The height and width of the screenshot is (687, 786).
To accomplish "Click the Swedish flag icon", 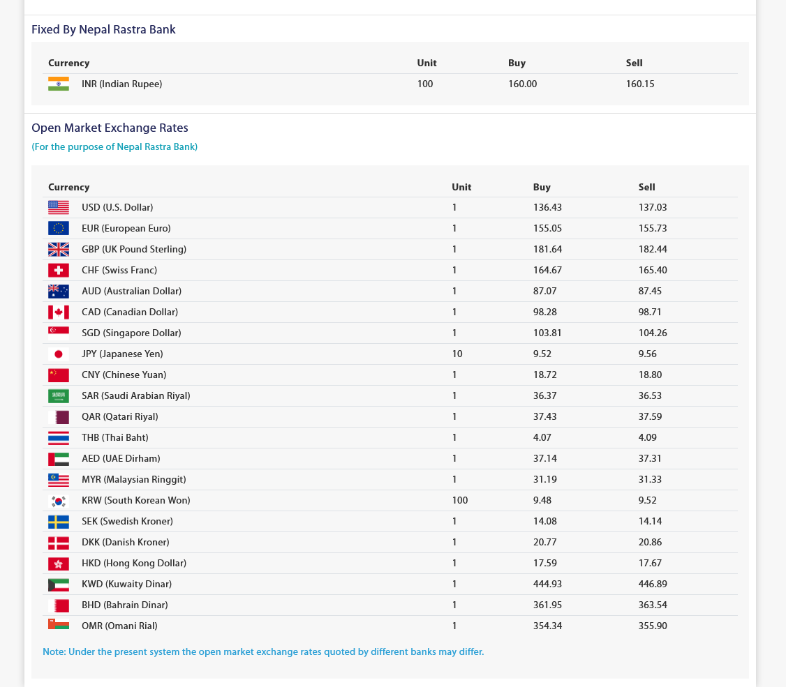I will [x=59, y=521].
